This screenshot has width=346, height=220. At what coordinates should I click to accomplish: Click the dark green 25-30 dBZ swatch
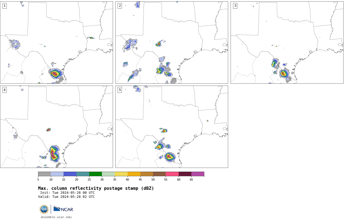coord(95,174)
